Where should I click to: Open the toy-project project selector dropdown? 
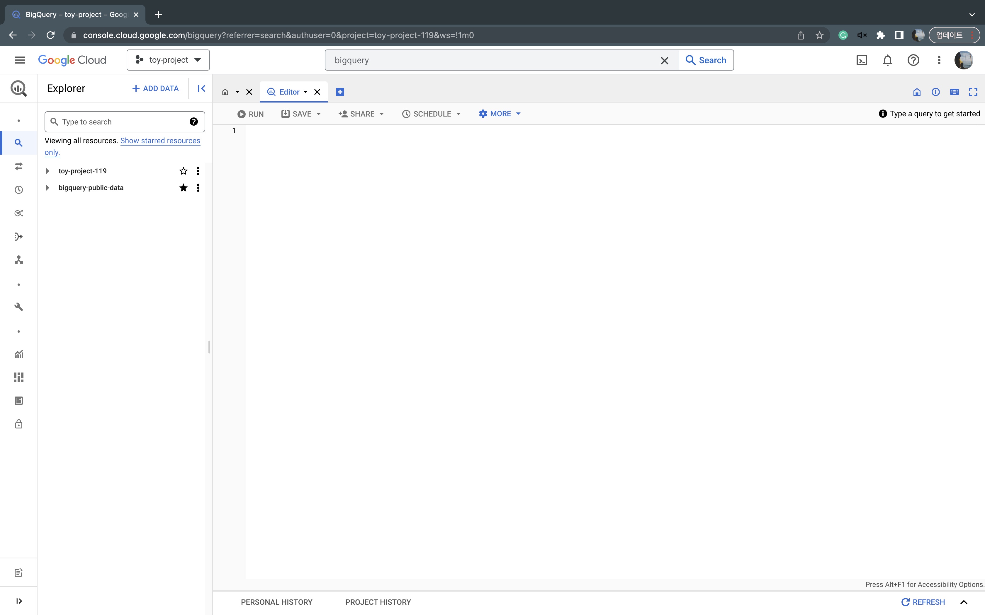(x=168, y=60)
